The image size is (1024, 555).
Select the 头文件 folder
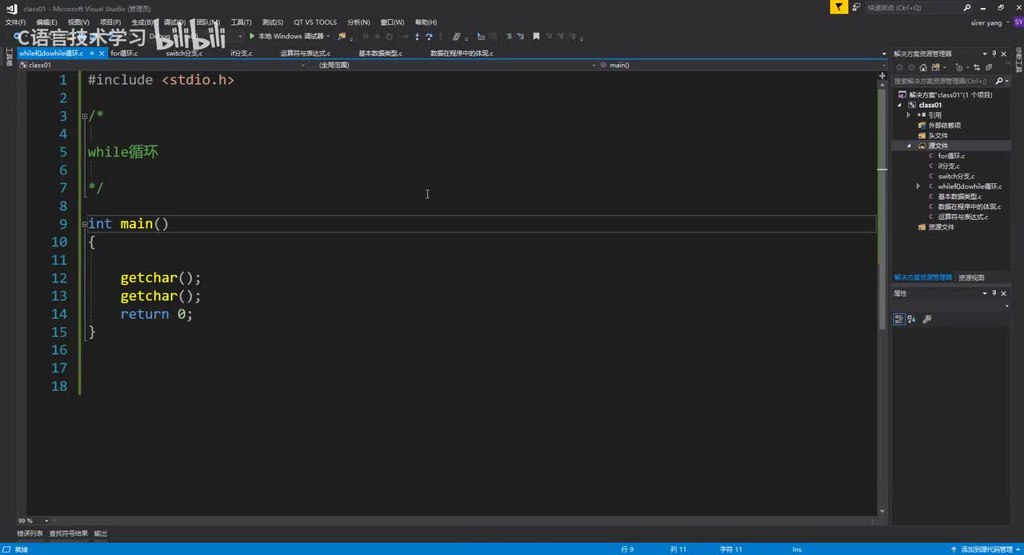pos(938,136)
